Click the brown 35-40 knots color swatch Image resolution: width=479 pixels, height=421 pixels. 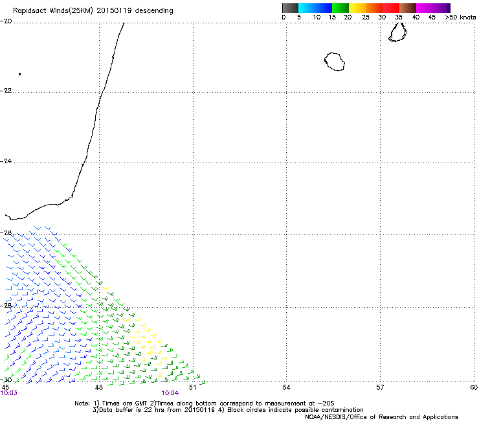(x=408, y=8)
